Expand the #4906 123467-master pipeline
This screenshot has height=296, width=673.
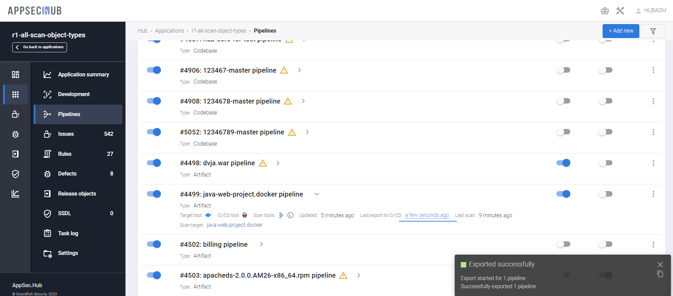(x=299, y=70)
